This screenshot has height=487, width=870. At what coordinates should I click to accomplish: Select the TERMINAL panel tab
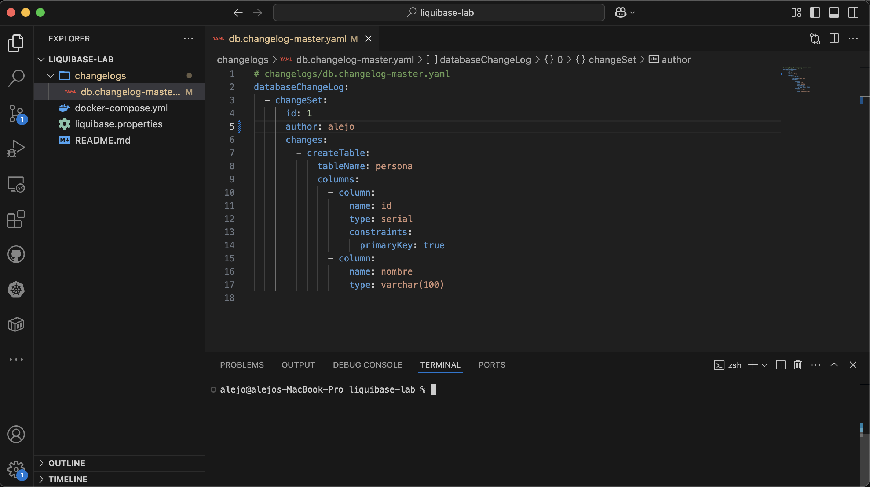point(440,365)
